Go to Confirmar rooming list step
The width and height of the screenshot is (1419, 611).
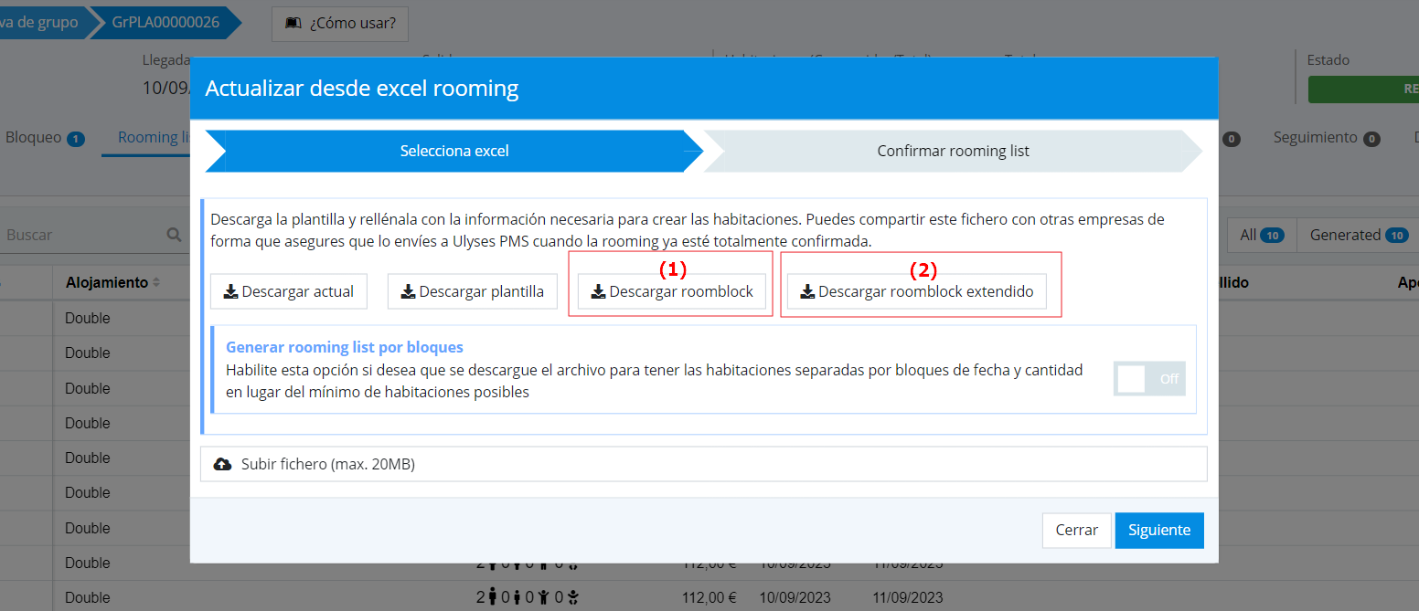(x=952, y=151)
